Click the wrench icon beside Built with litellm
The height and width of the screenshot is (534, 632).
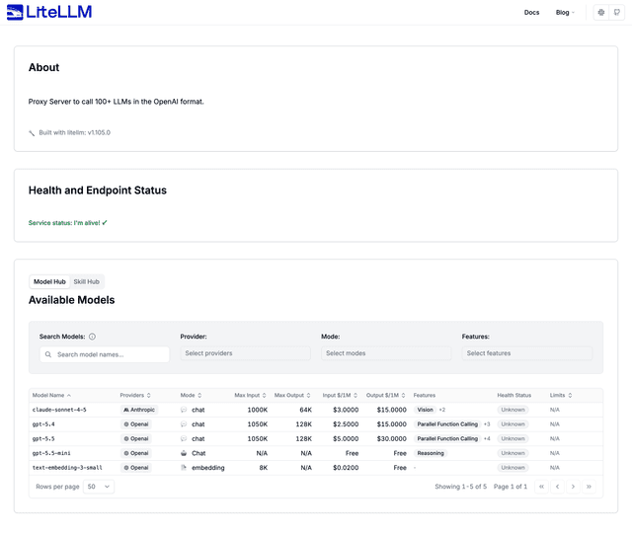pos(32,133)
